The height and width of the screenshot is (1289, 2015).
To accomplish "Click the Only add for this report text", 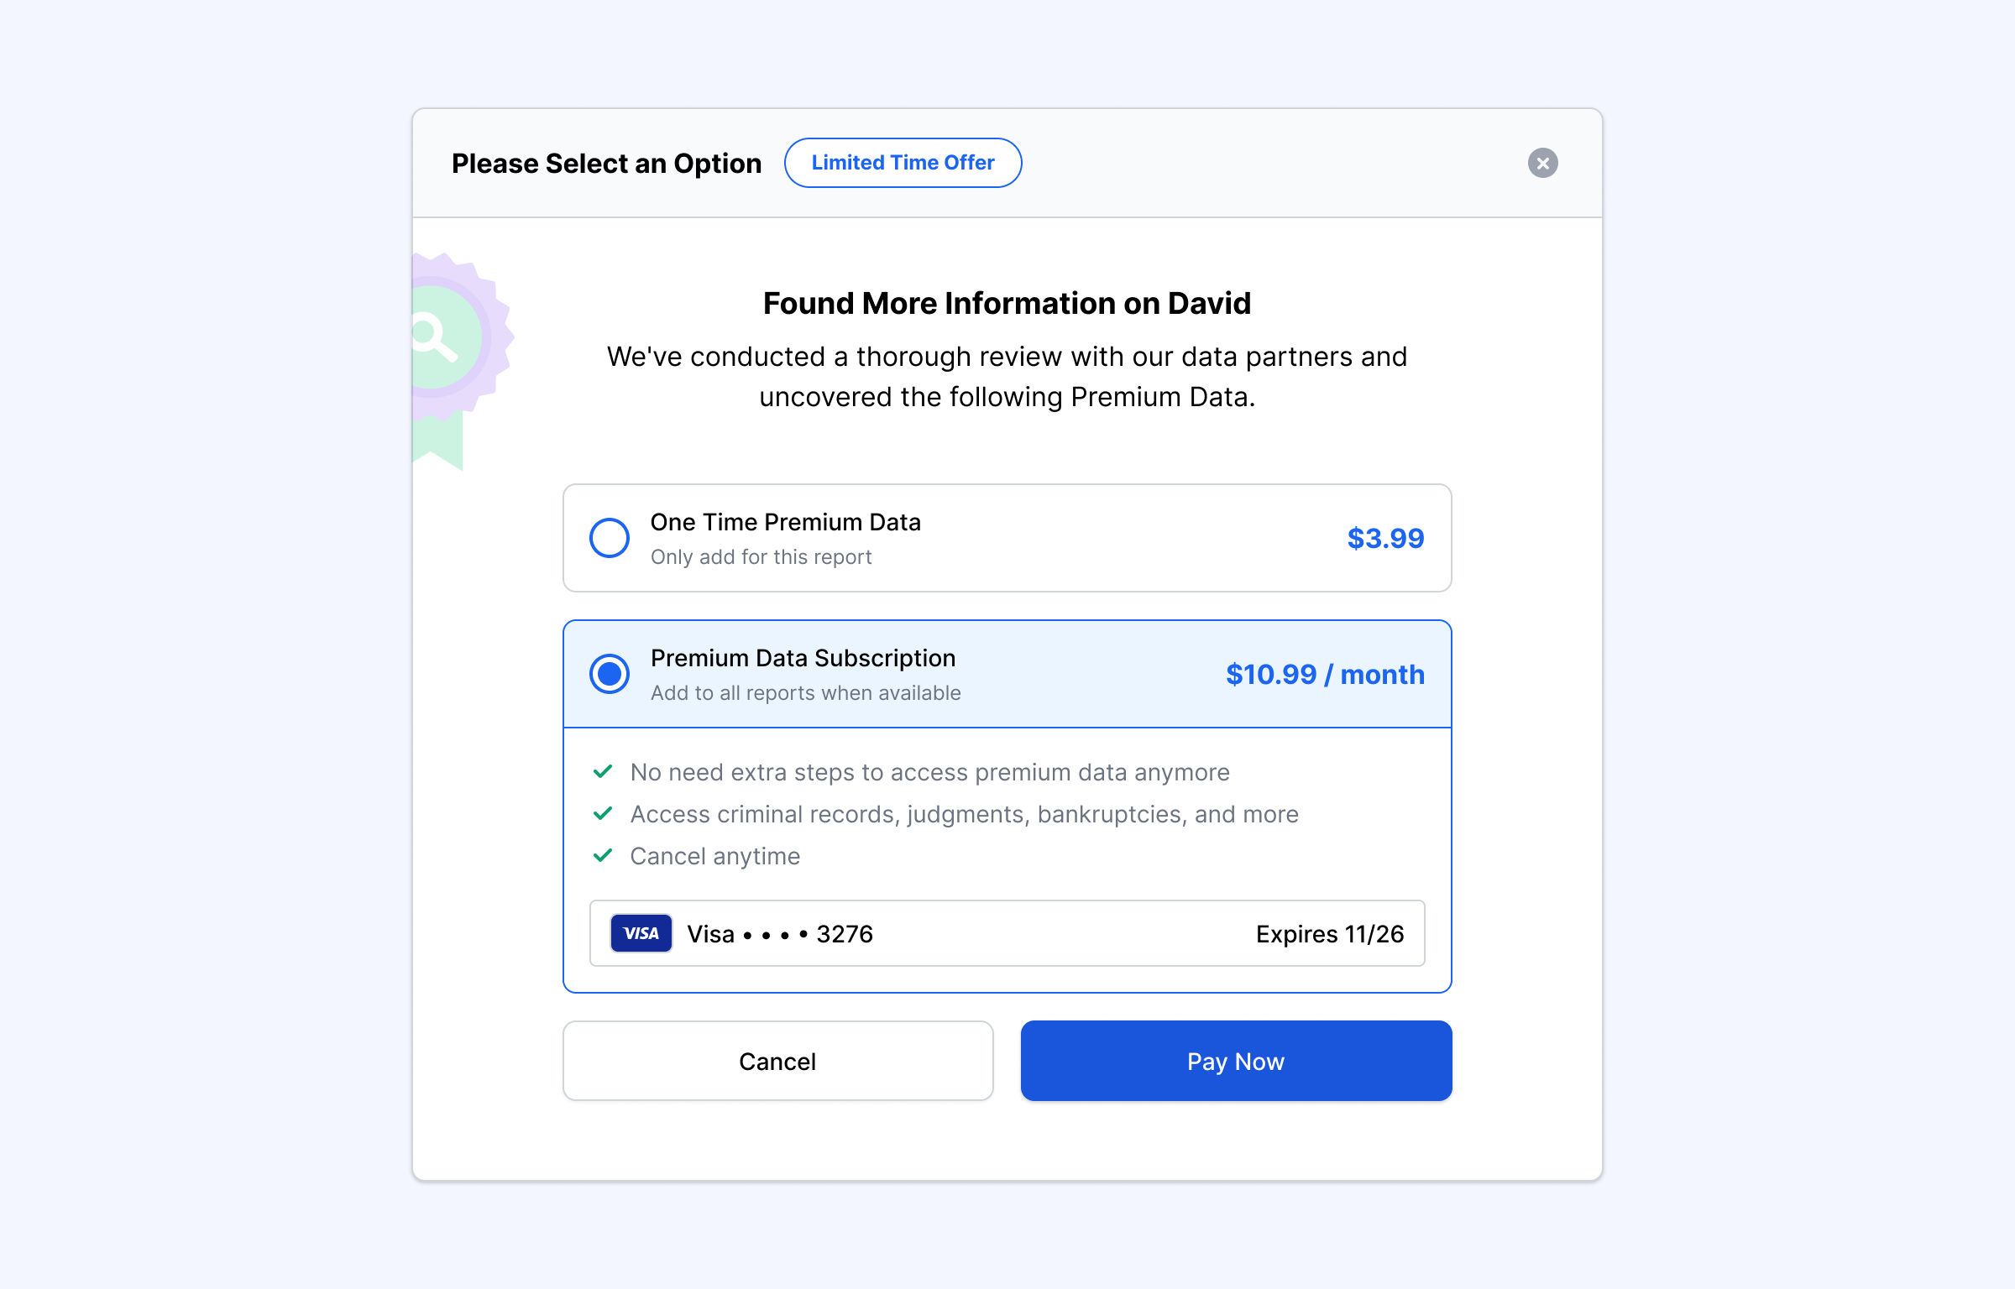I will coord(761,557).
